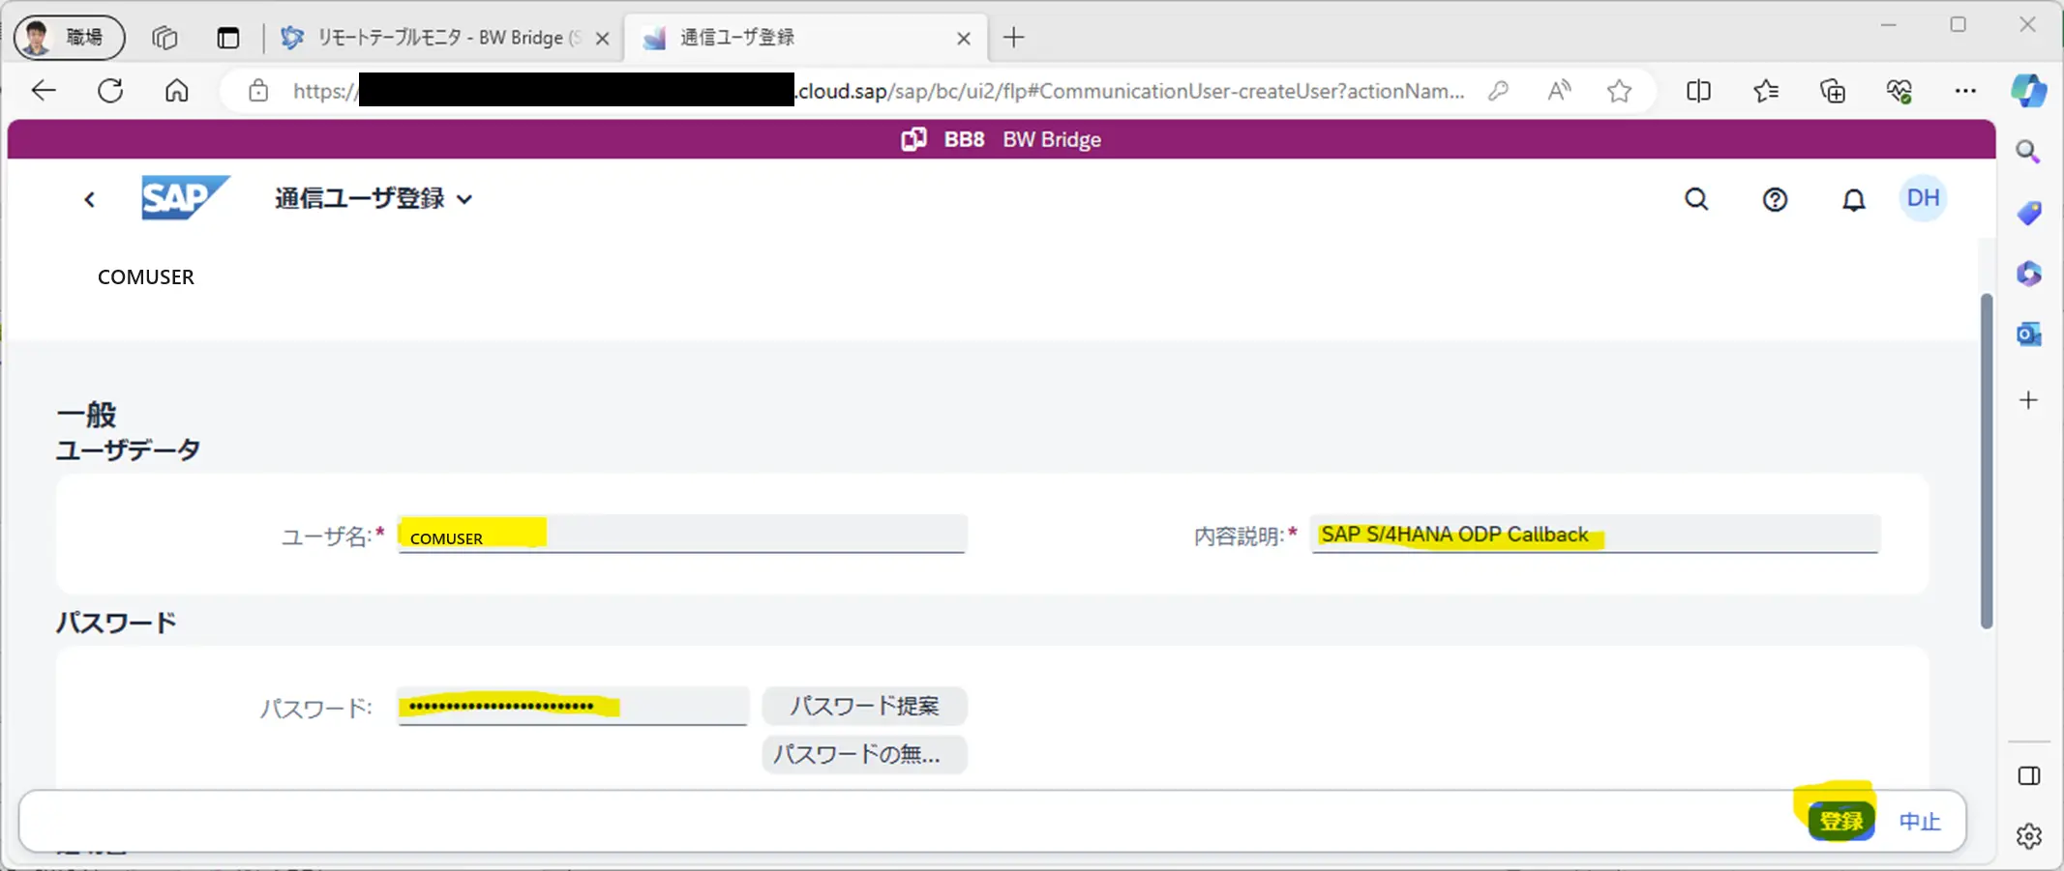Toggle split screen view icon

click(1698, 91)
